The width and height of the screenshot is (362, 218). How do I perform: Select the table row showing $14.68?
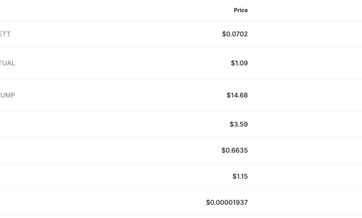click(x=181, y=95)
